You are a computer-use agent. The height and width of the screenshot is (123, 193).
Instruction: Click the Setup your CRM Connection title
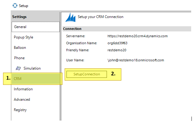point(100,17)
